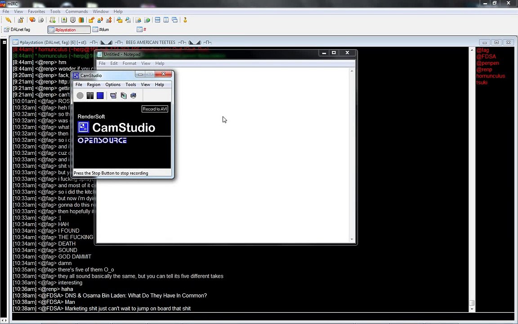Open Notepad's Format menu
Image resolution: width=518 pixels, height=324 pixels.
click(129, 63)
